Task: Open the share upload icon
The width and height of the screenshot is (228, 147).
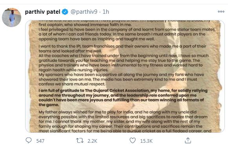Action: tap(188, 140)
